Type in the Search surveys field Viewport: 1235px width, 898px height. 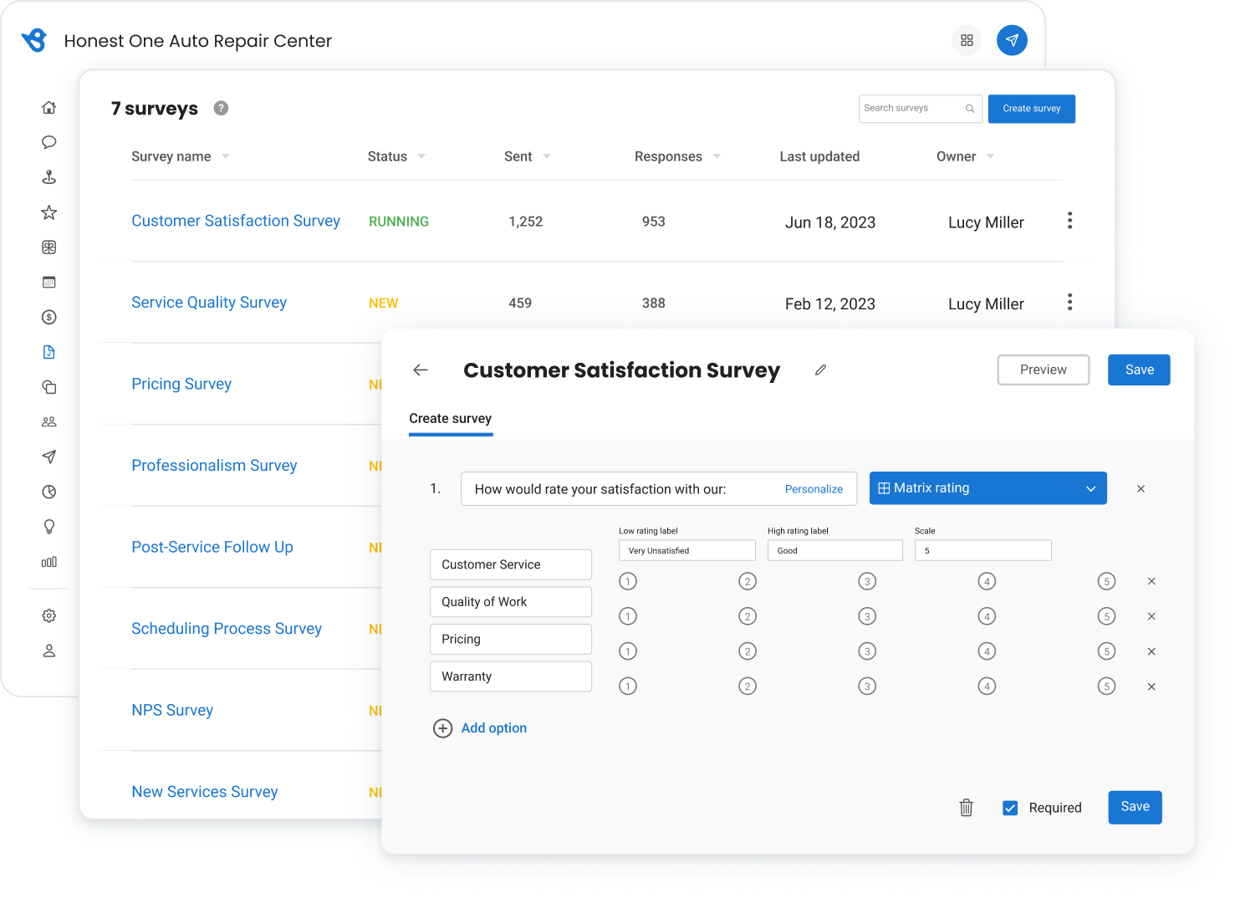(x=911, y=109)
